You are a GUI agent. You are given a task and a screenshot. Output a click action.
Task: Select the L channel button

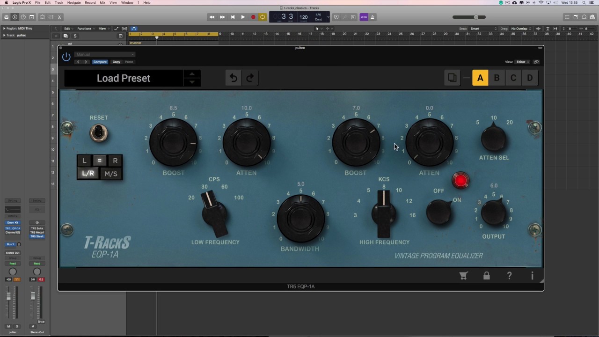(x=84, y=161)
